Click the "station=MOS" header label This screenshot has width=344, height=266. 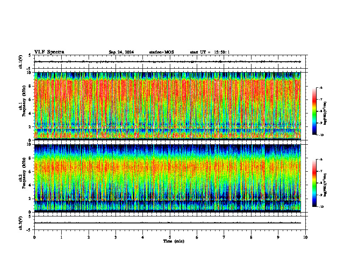(x=162, y=52)
